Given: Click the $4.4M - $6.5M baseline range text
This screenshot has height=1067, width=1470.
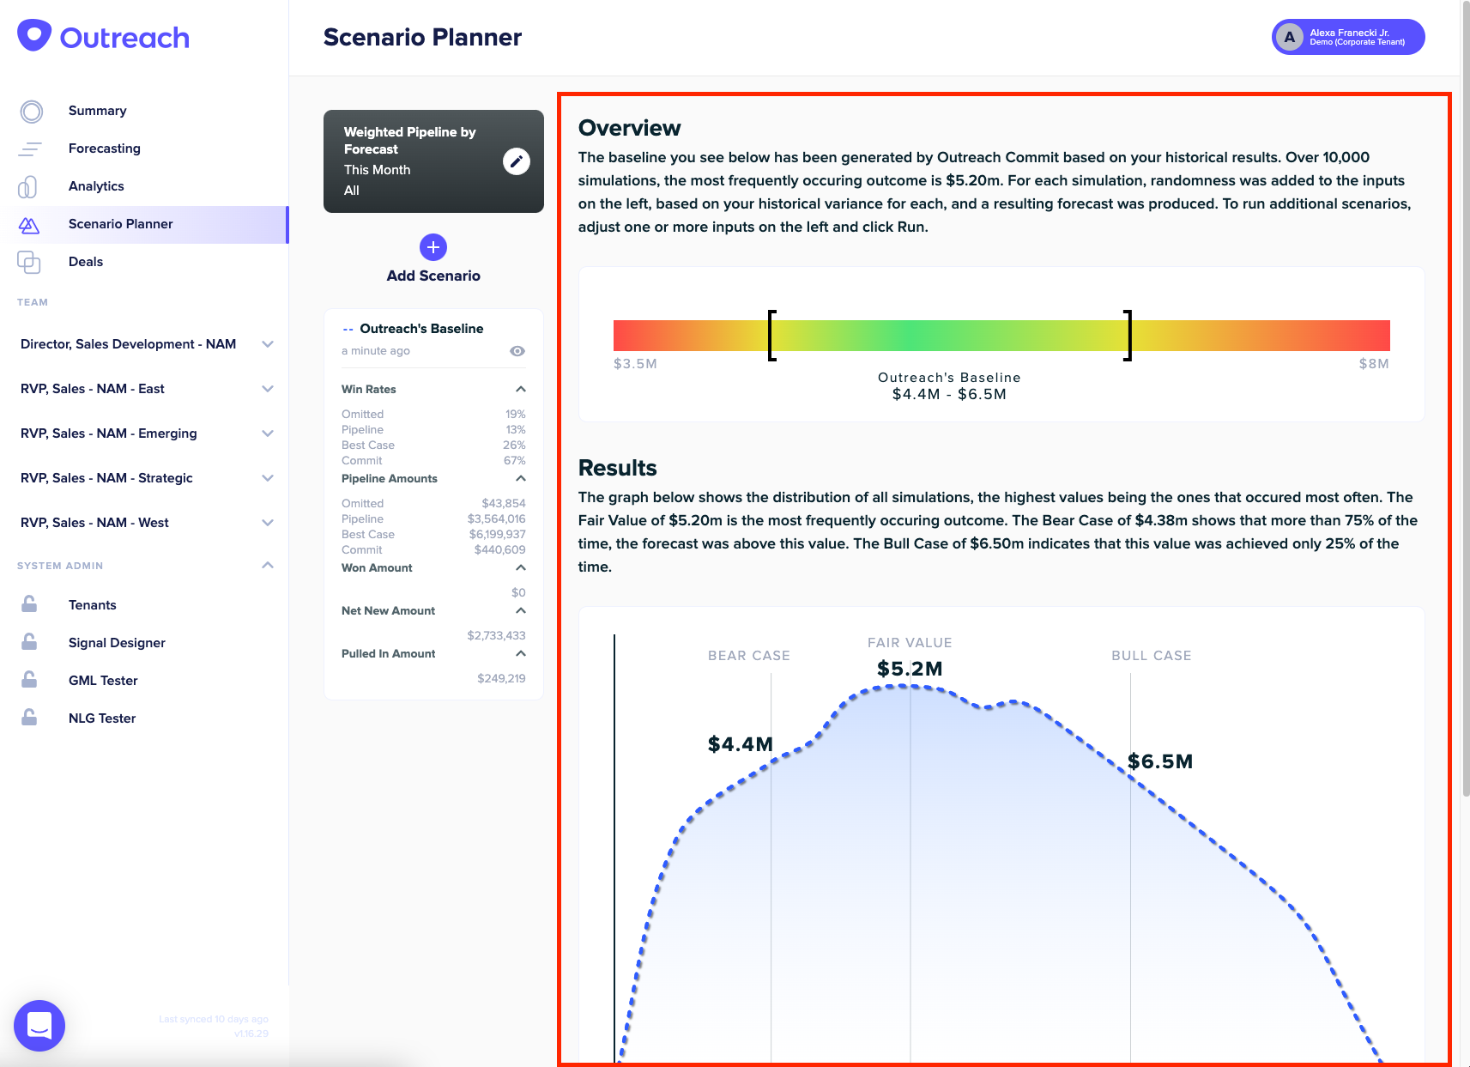Looking at the screenshot, I should (949, 395).
